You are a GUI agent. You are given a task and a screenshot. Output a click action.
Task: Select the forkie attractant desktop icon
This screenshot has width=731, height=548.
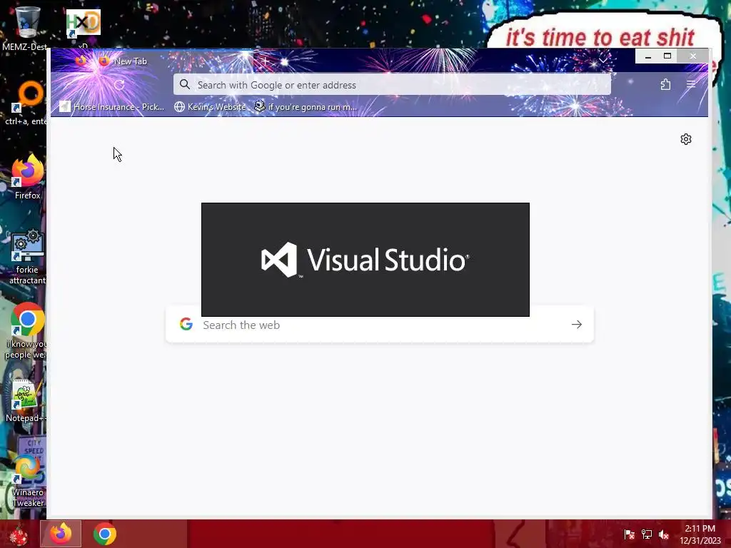pos(27,256)
